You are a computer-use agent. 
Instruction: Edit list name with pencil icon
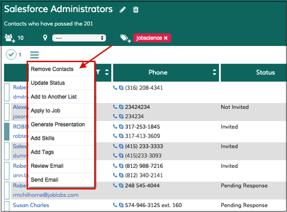(123, 9)
